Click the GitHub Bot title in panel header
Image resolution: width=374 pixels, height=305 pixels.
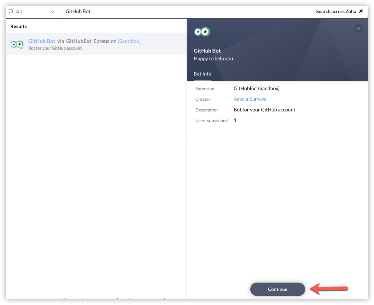[207, 51]
